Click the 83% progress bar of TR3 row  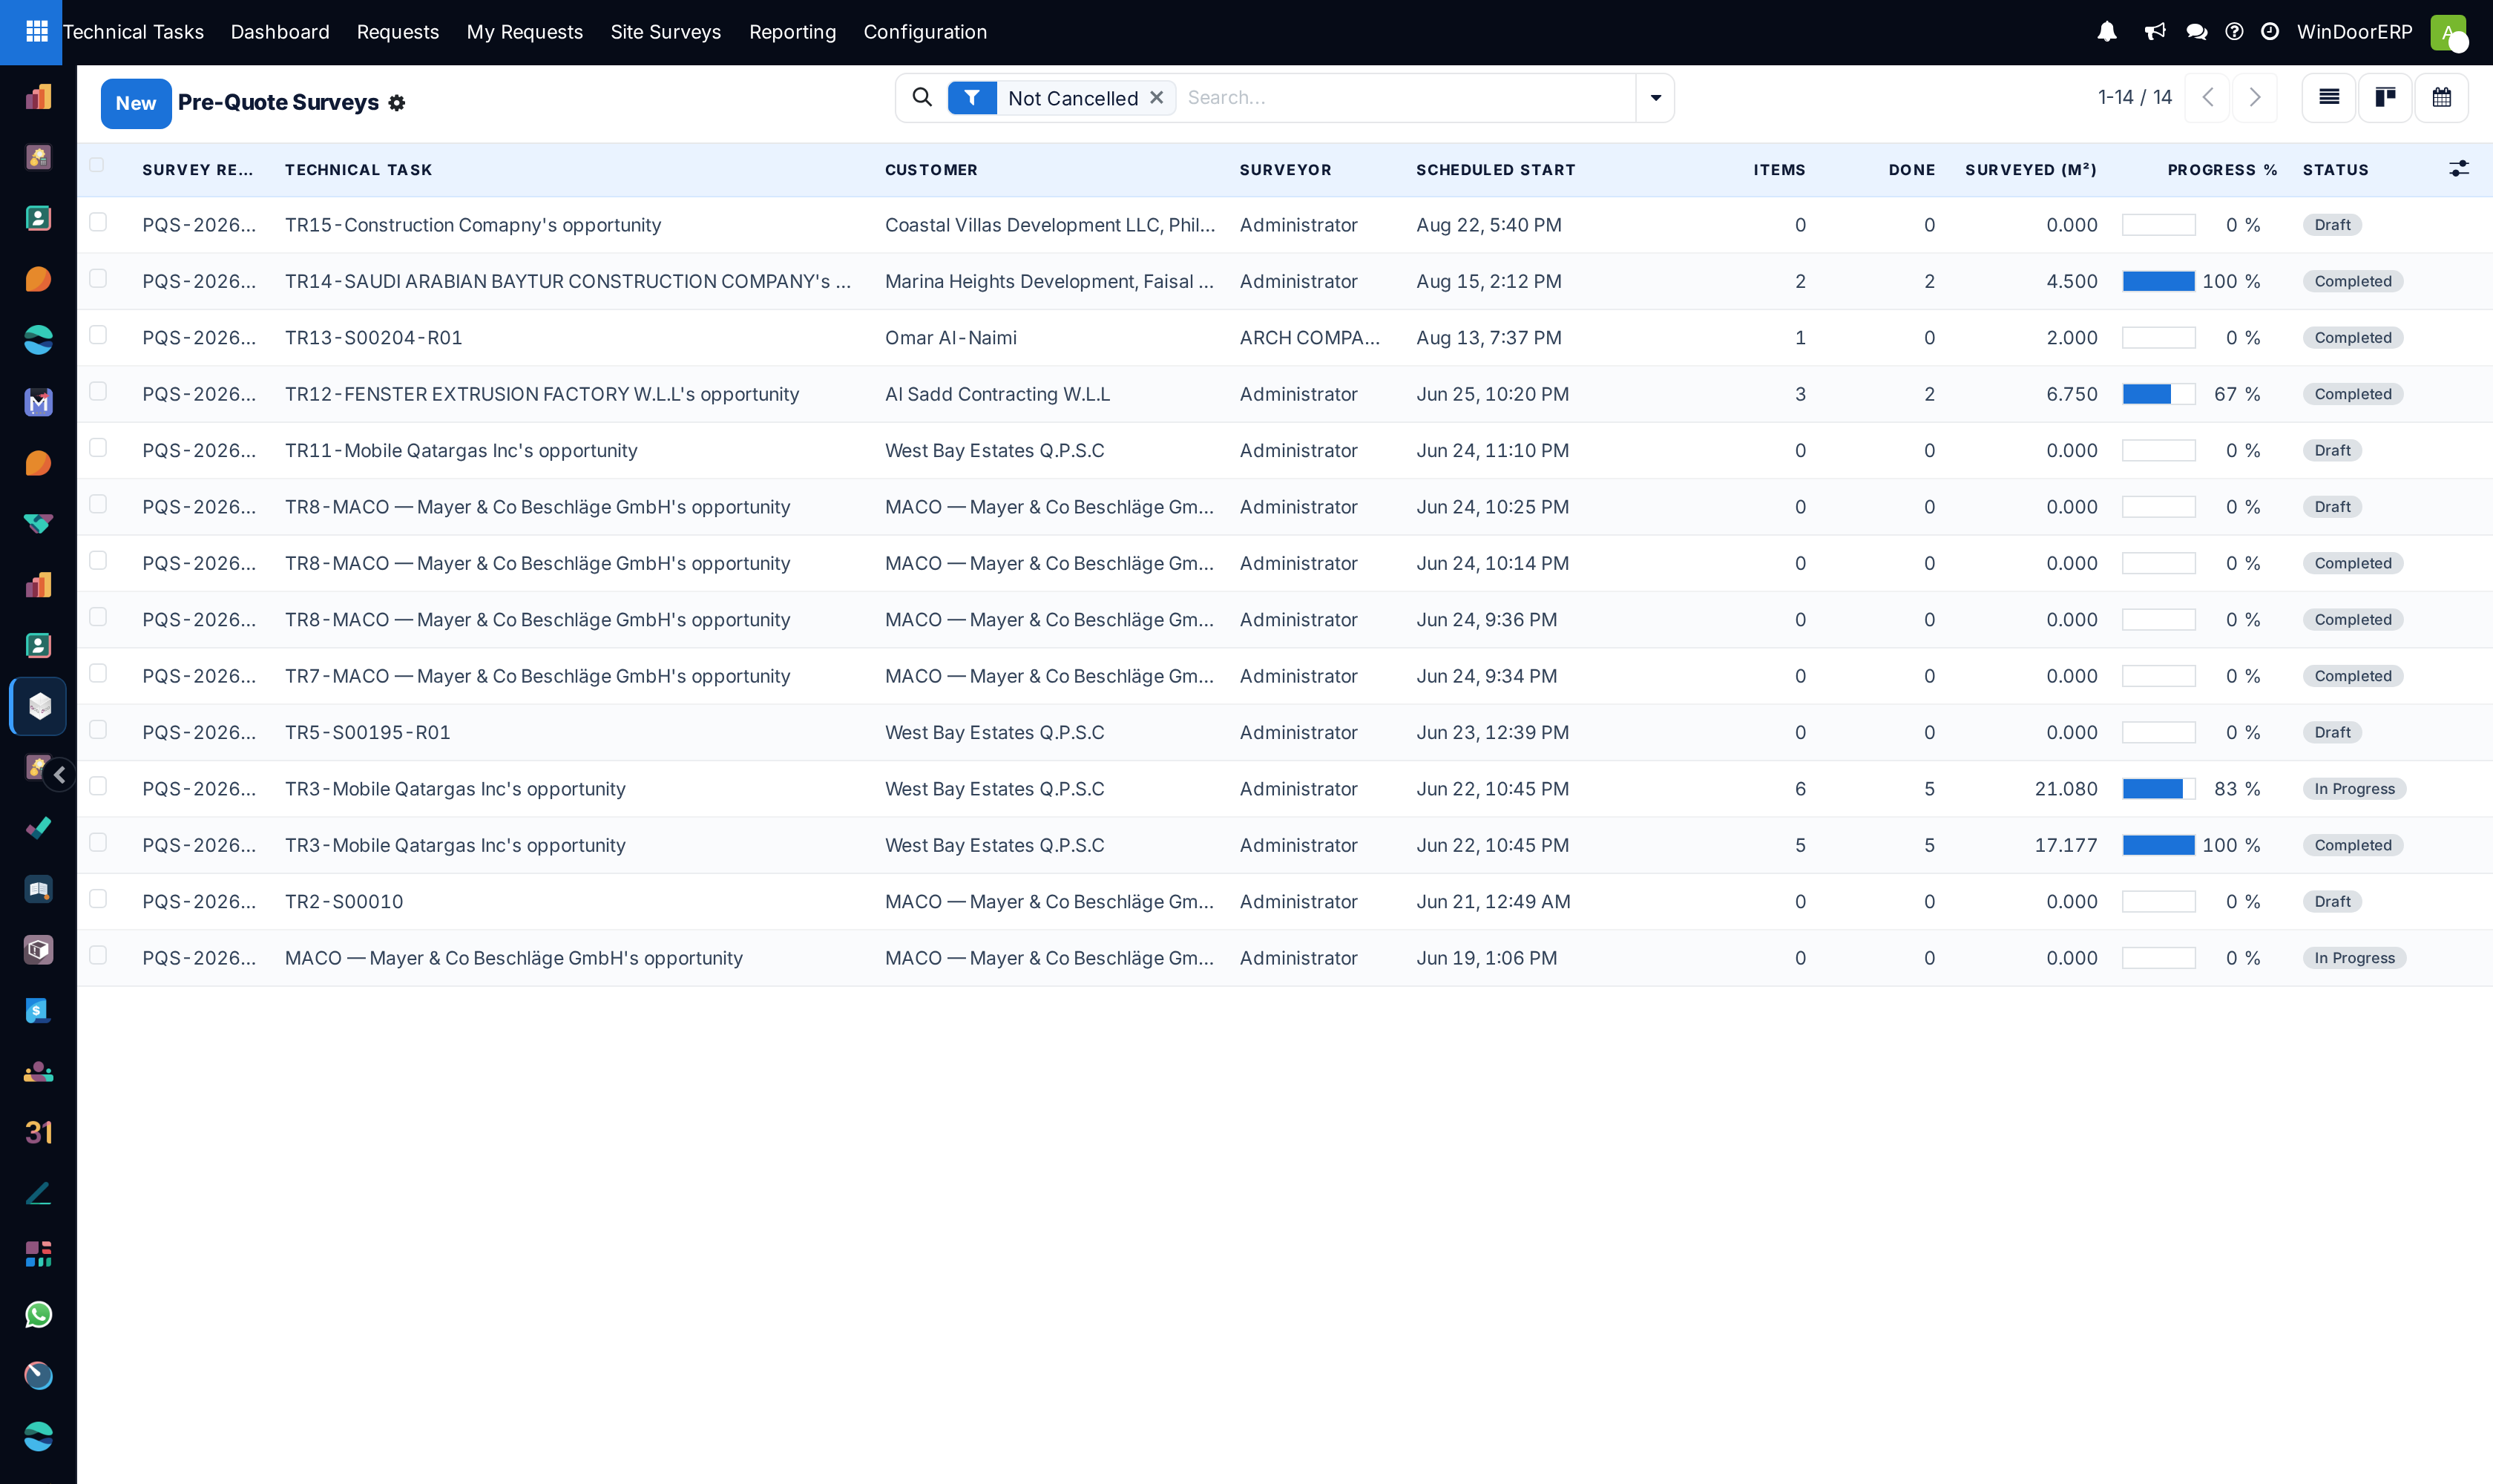tap(2158, 789)
